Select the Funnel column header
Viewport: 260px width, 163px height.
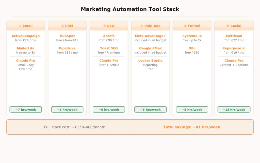tap(192, 26)
